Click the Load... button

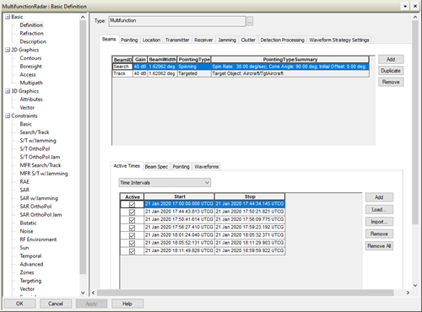379,210
